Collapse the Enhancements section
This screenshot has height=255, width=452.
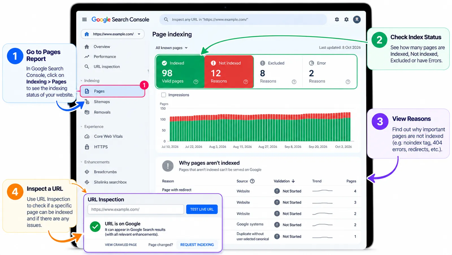point(95,162)
